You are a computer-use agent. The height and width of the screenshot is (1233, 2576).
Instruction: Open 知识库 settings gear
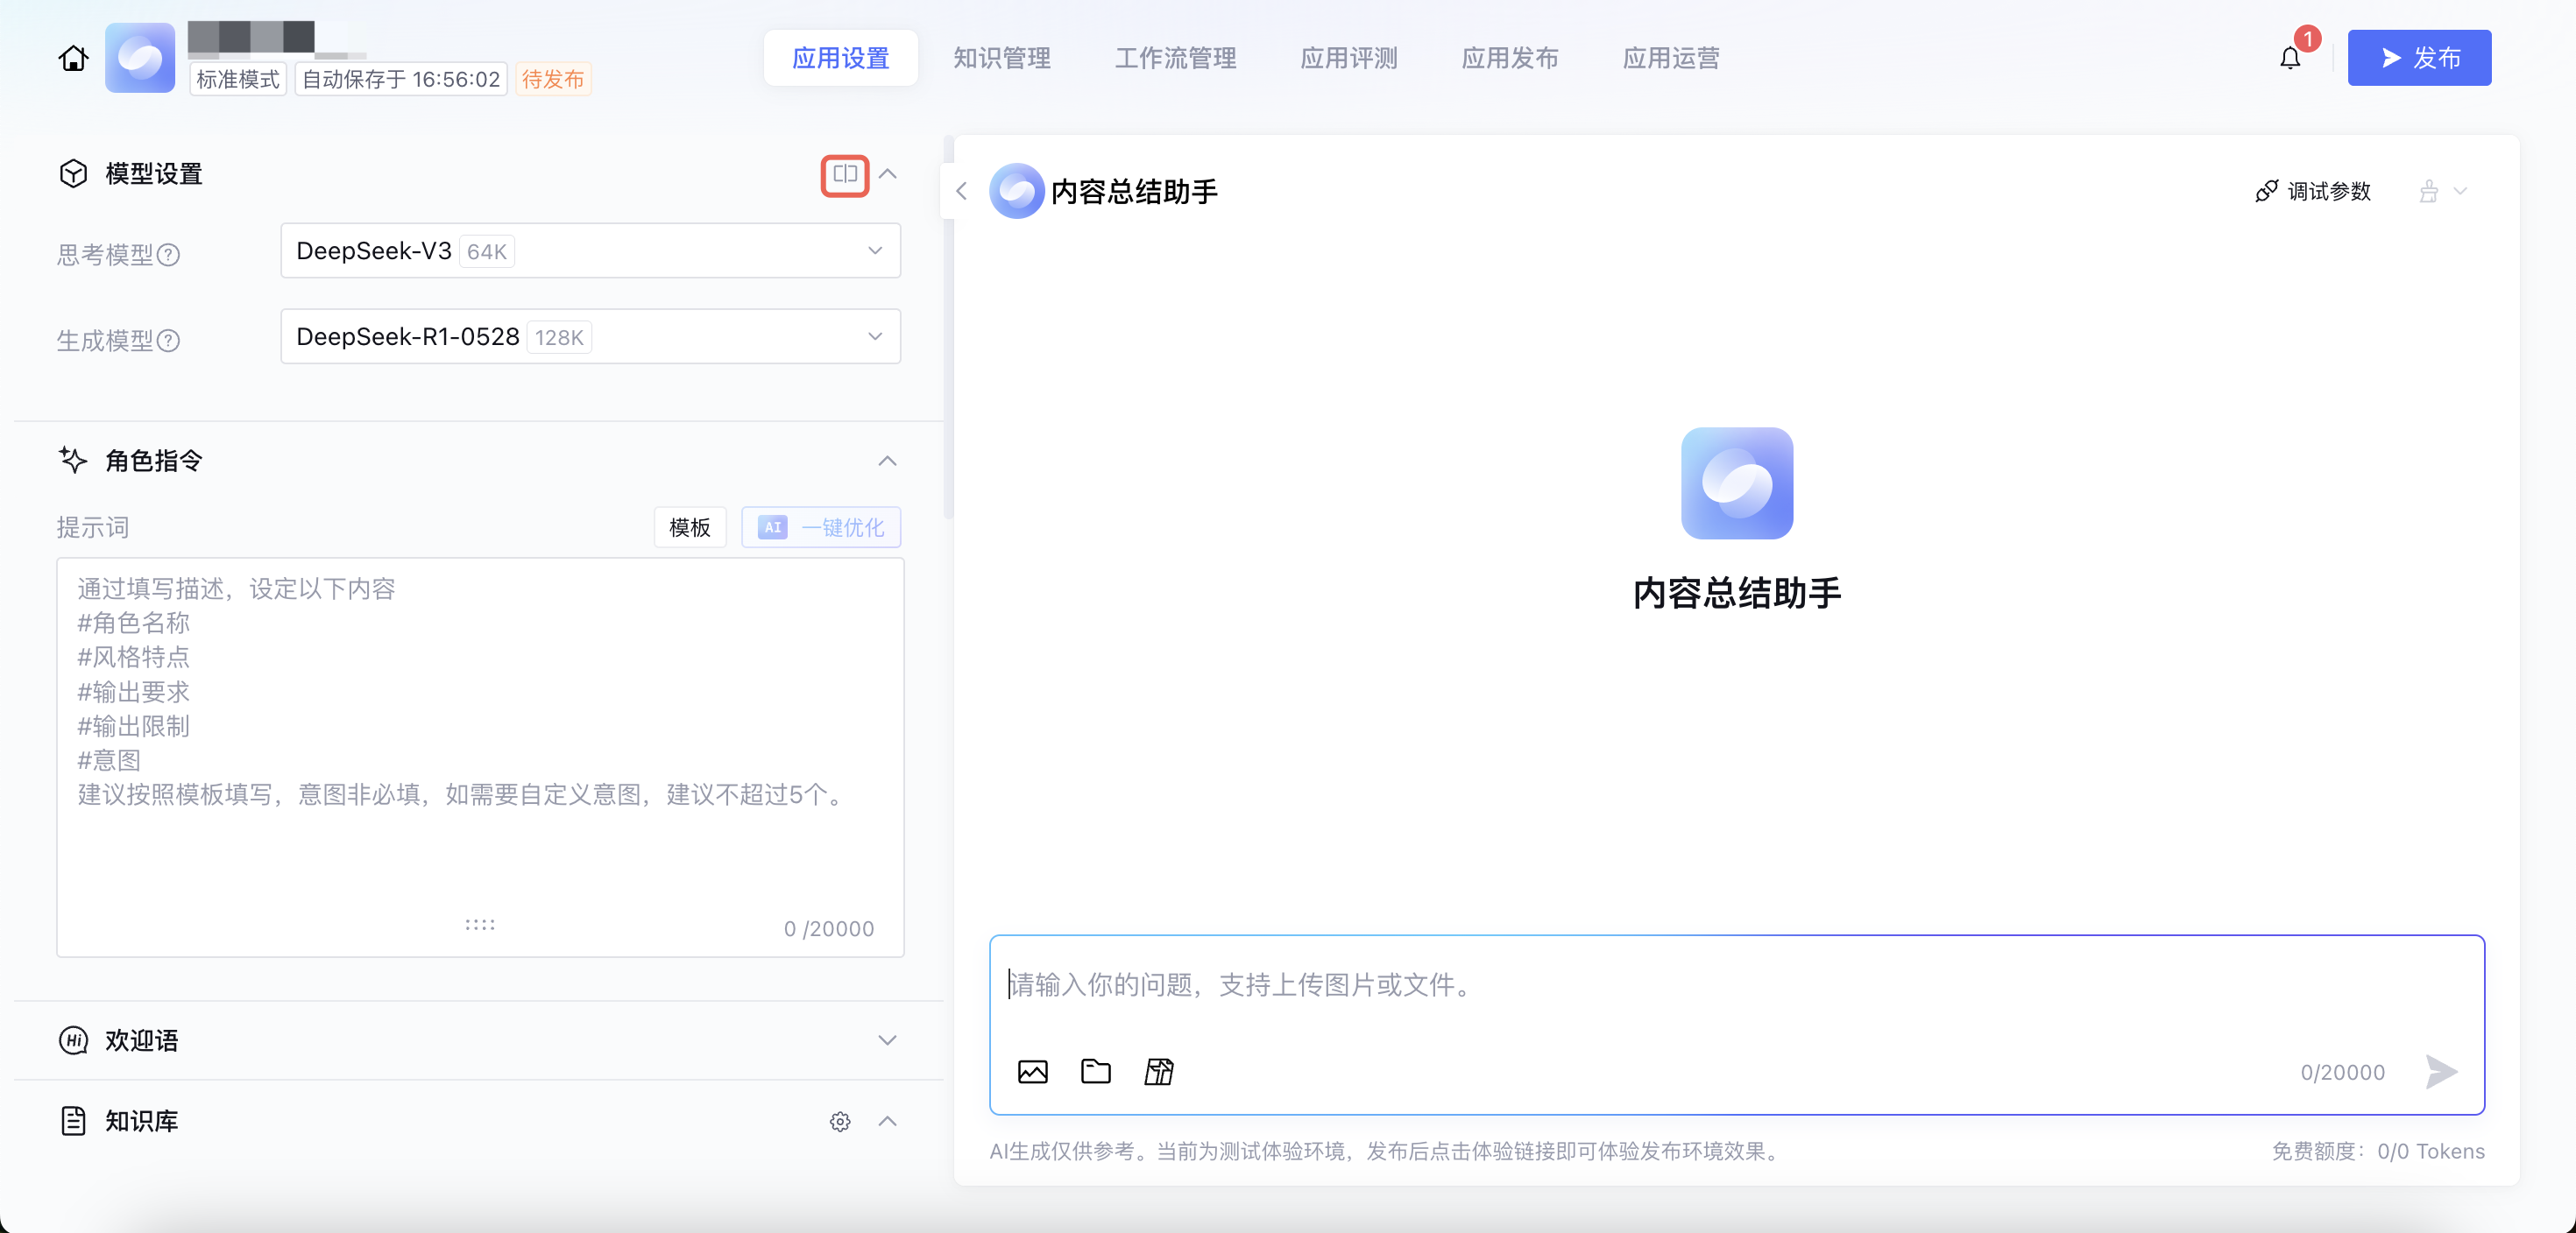(x=840, y=1121)
